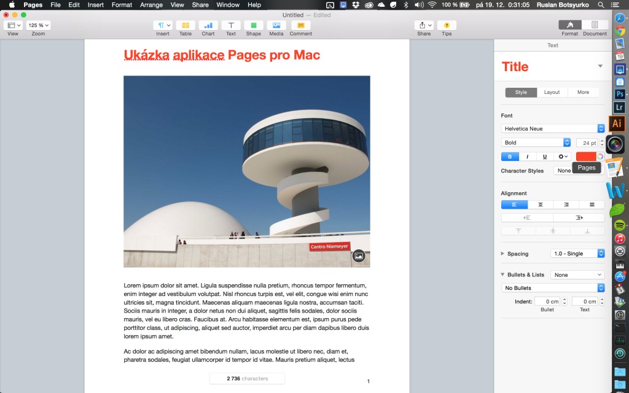Open the Document inspector button
This screenshot has height=393, width=629.
click(x=595, y=25)
